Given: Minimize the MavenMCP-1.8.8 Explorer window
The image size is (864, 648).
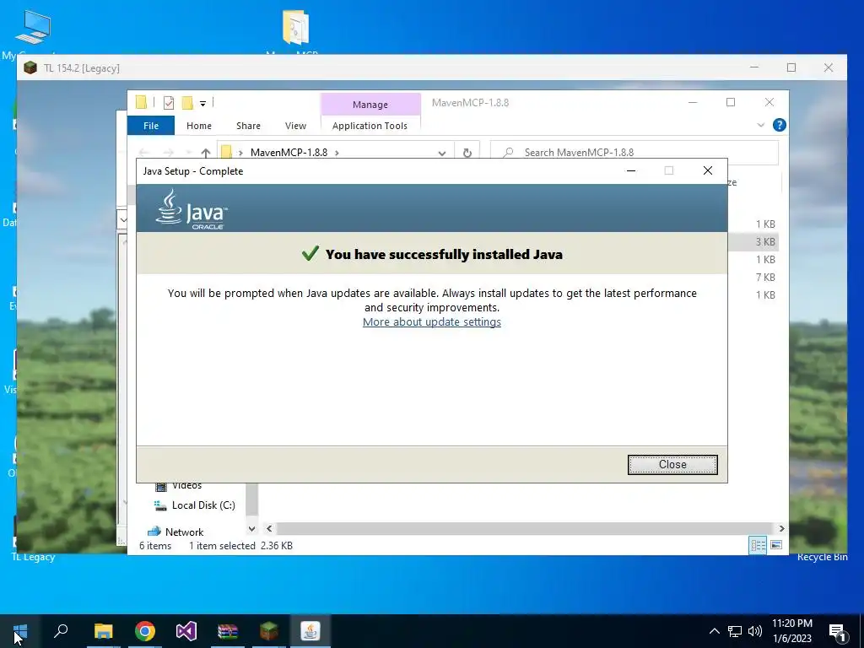Looking at the screenshot, I should tap(693, 102).
